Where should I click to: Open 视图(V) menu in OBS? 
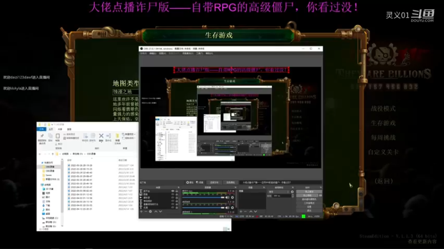tap(163, 53)
